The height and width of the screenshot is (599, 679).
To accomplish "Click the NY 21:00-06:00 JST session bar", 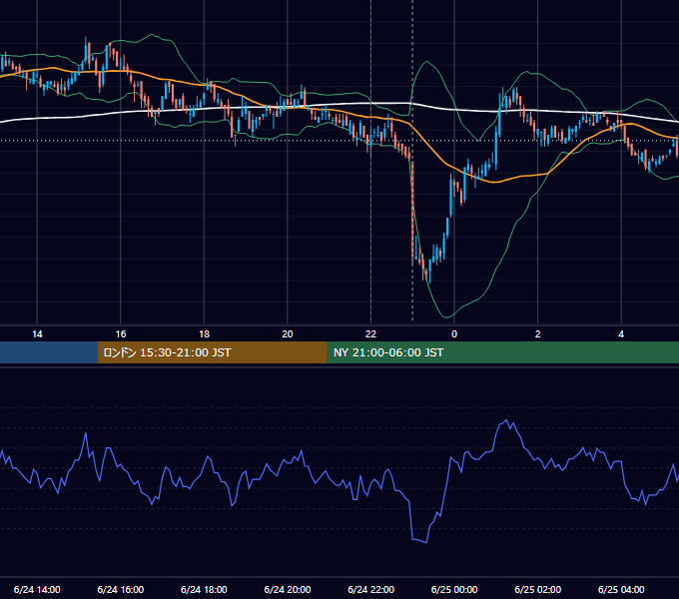I will (x=502, y=352).
